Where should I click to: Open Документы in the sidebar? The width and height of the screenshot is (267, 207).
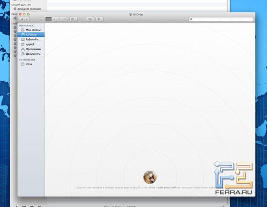[x=31, y=54]
